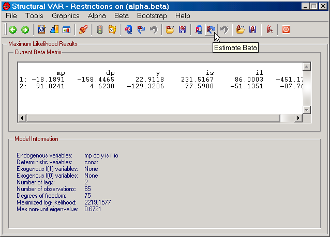The width and height of the screenshot is (330, 237).
Task: Click the Estimate Alpha toolbar icon
Action: coord(141,29)
